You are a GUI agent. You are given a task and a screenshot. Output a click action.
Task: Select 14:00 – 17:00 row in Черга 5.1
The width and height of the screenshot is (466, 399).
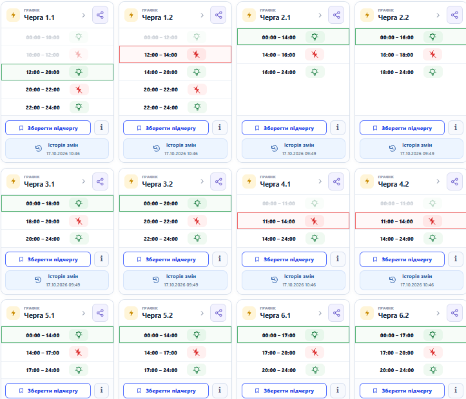point(57,353)
